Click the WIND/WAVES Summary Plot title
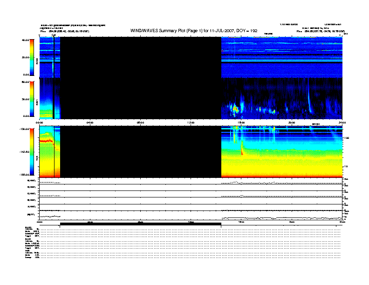The image size is (369, 285). click(x=194, y=31)
